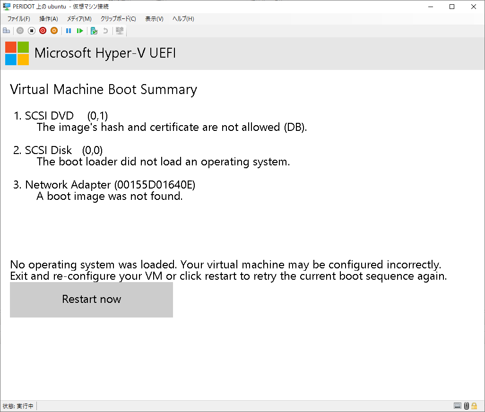Click the grey Start power icon

coord(20,31)
